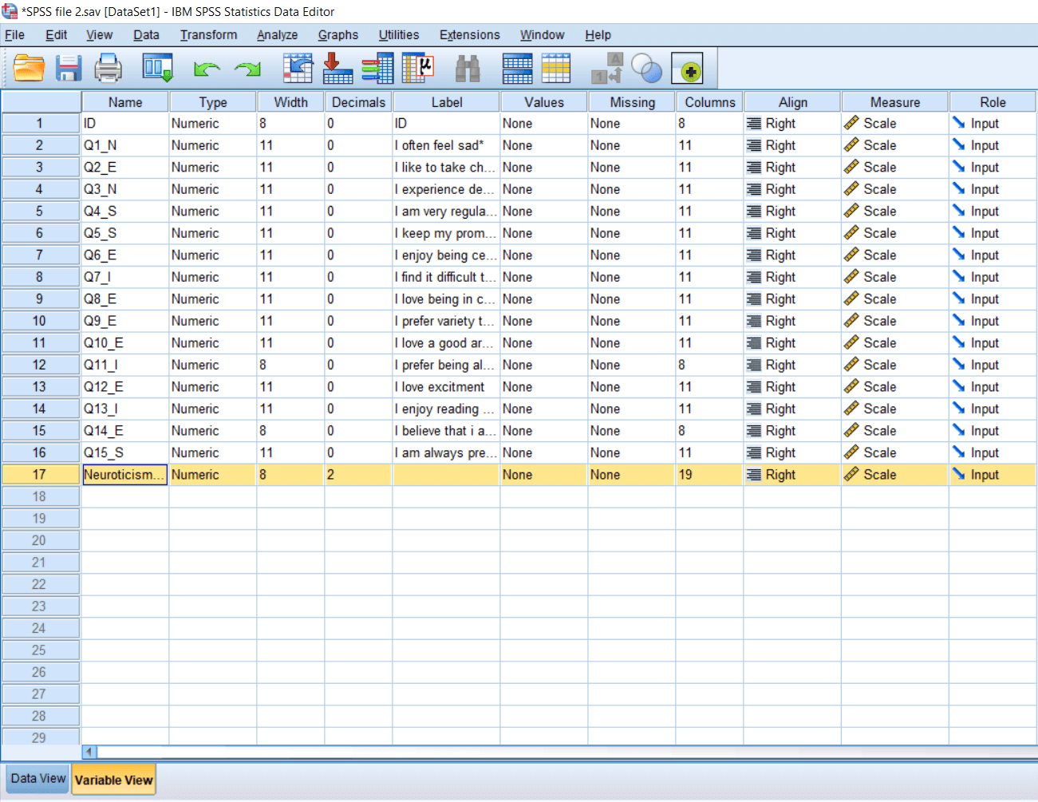Click the empty Label cell in row 17
1038x802 pixels.
[x=446, y=475]
